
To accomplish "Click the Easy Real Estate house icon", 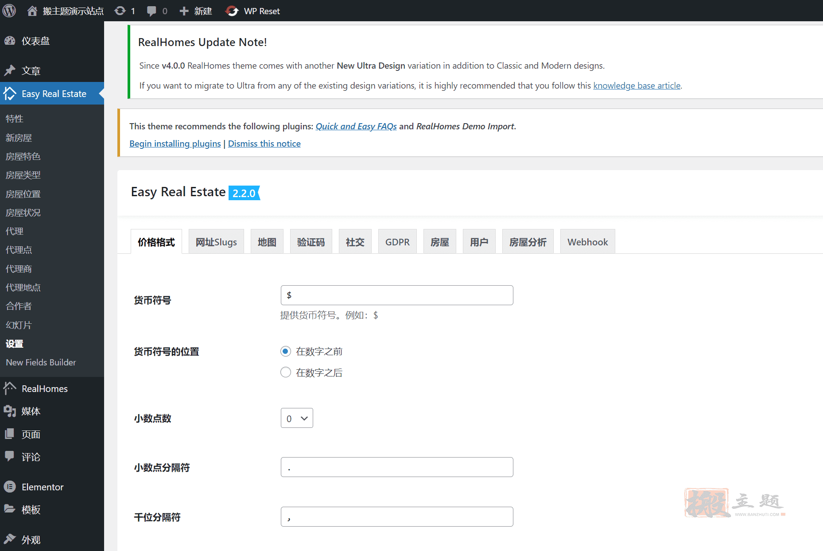I will click(x=10, y=93).
